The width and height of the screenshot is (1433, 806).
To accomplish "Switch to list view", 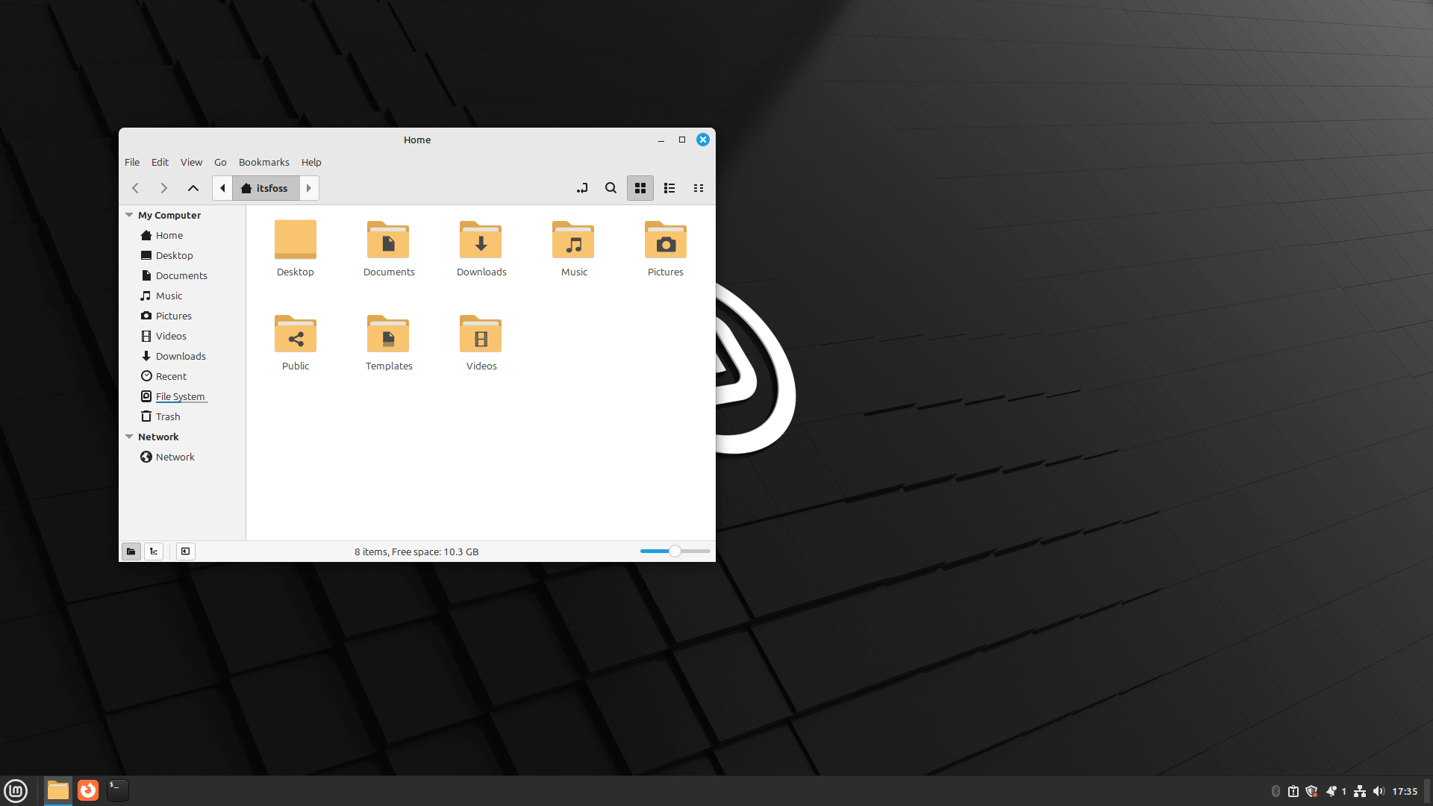I will tap(669, 188).
